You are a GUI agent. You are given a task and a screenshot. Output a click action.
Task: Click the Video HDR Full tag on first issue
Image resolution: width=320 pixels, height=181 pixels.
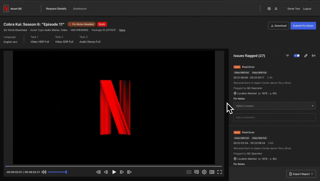(242, 73)
